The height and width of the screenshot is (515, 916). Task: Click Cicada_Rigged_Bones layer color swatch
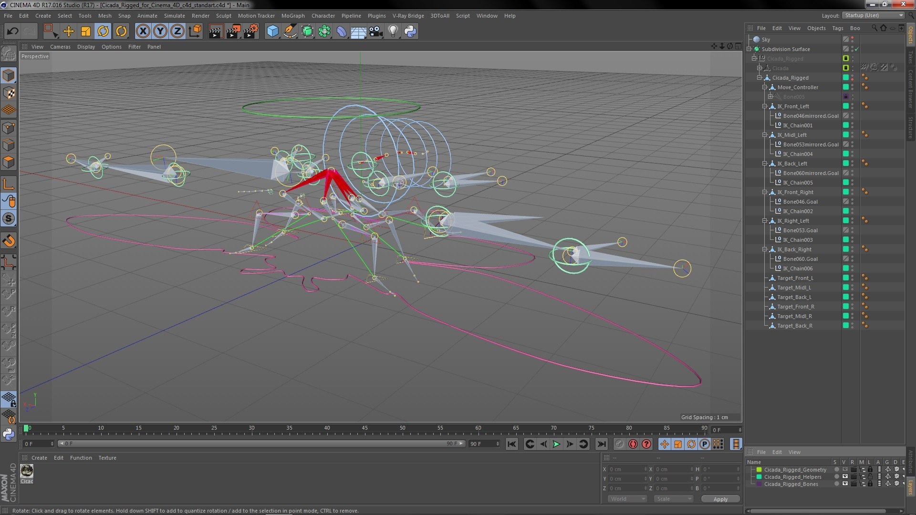(x=759, y=484)
